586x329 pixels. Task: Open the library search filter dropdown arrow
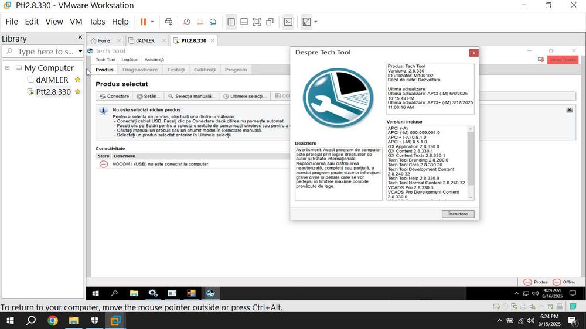80,51
